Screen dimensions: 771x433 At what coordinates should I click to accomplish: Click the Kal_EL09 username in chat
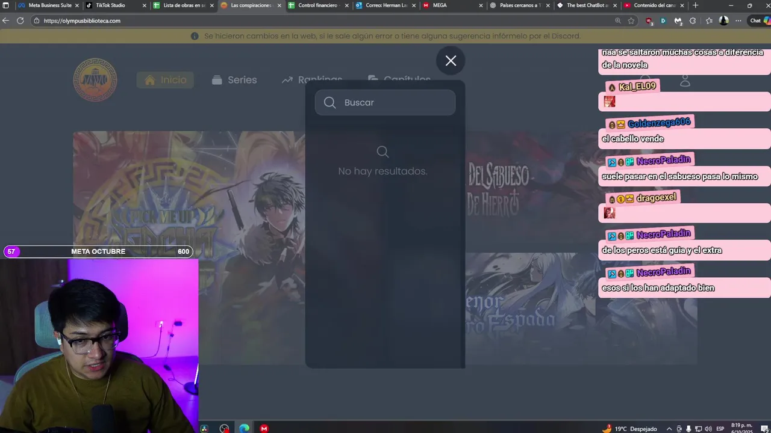[637, 87]
